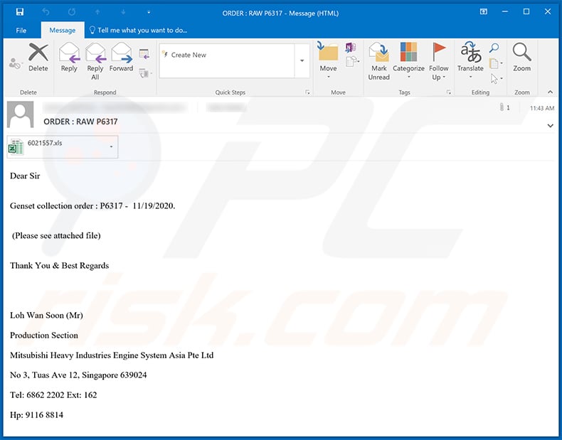
Task: Send to OneNote icon
Action: tap(350, 47)
